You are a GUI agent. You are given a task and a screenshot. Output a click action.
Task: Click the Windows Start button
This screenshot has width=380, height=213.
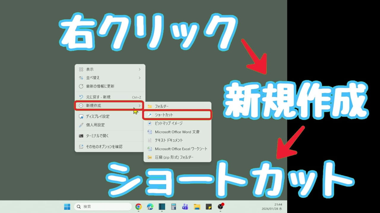67,206
